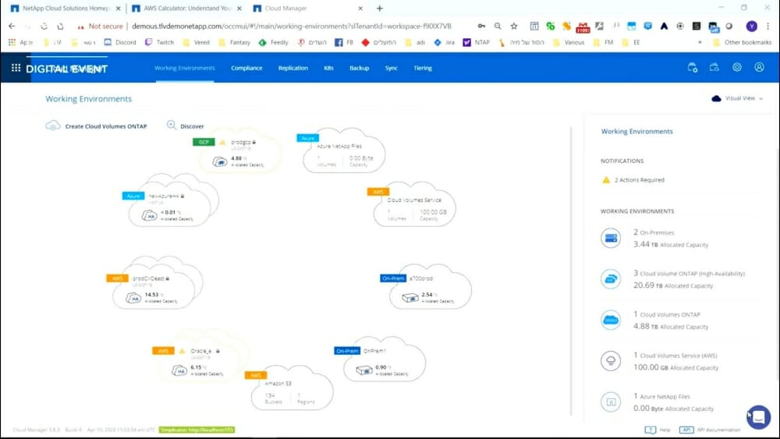The height and width of the screenshot is (439, 780).
Task: Reload the page in browser toolbar
Action: [x=44, y=26]
